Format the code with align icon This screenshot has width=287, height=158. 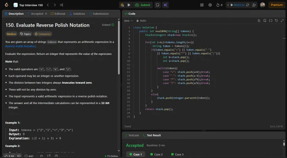(259, 21)
